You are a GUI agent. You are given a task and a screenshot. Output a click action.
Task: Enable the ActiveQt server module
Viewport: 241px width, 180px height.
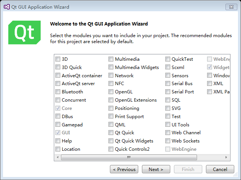[58, 84]
